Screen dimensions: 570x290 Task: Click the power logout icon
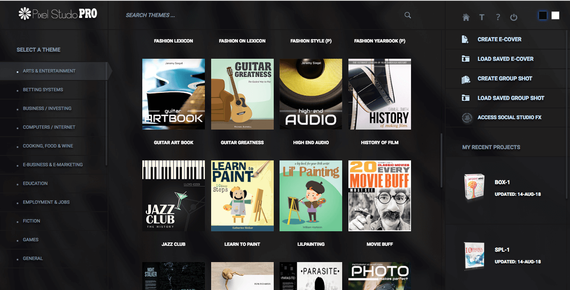514,17
